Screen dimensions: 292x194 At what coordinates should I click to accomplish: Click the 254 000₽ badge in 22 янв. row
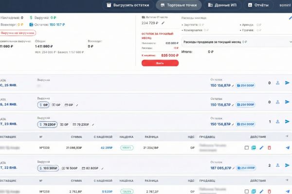click(246, 168)
